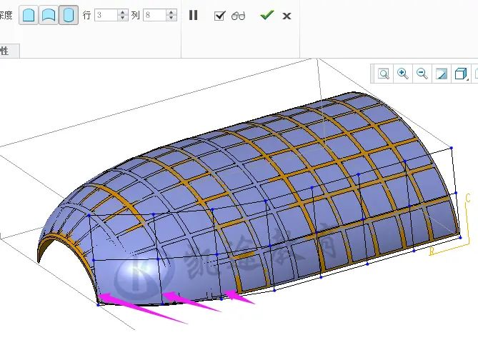
Task: Decrease the rows (行) value
Action: pyautogui.click(x=123, y=18)
